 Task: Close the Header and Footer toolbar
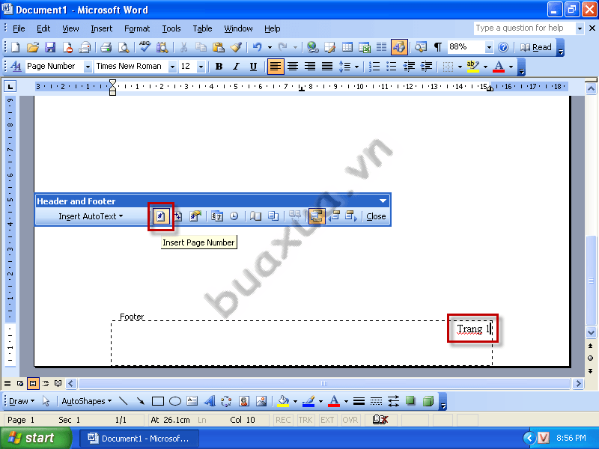(x=376, y=216)
